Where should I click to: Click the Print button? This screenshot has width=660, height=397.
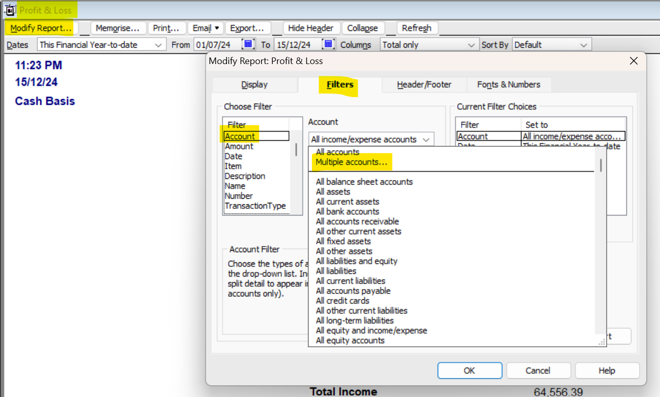point(166,28)
